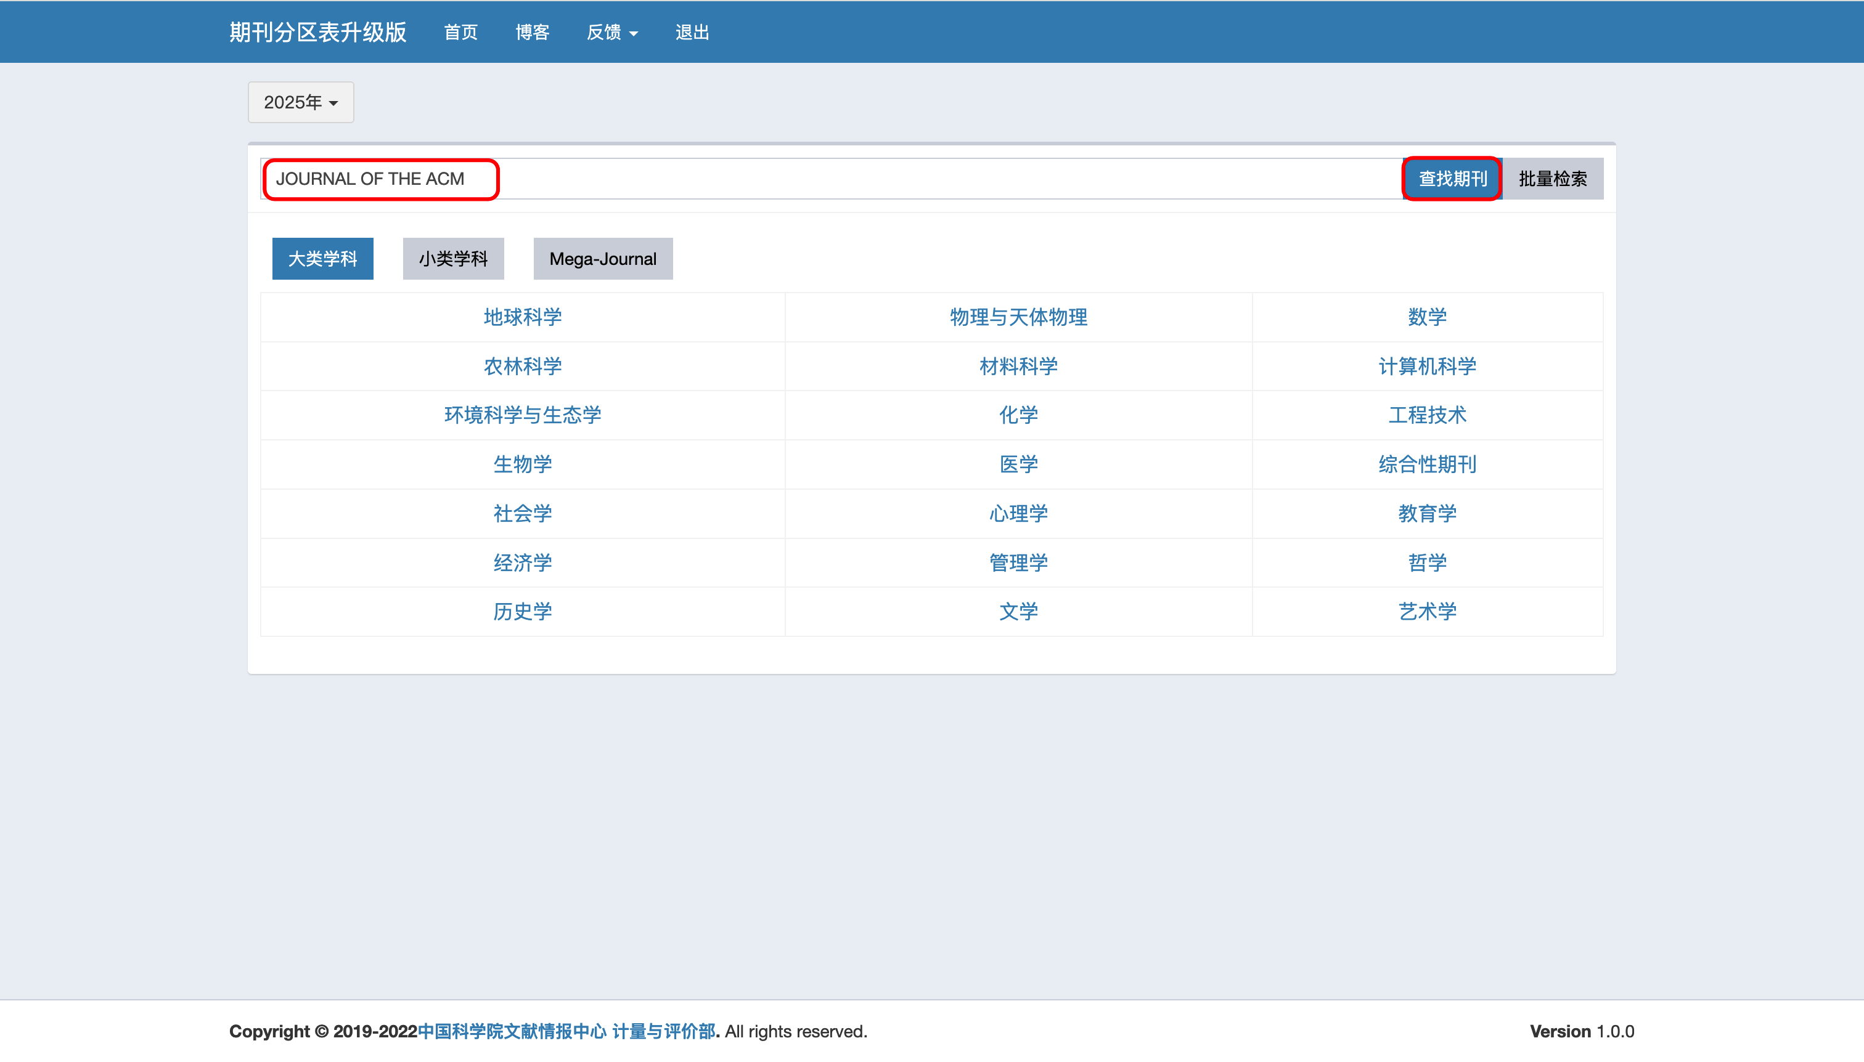Open the 综合性期刊 category link

tap(1427, 464)
